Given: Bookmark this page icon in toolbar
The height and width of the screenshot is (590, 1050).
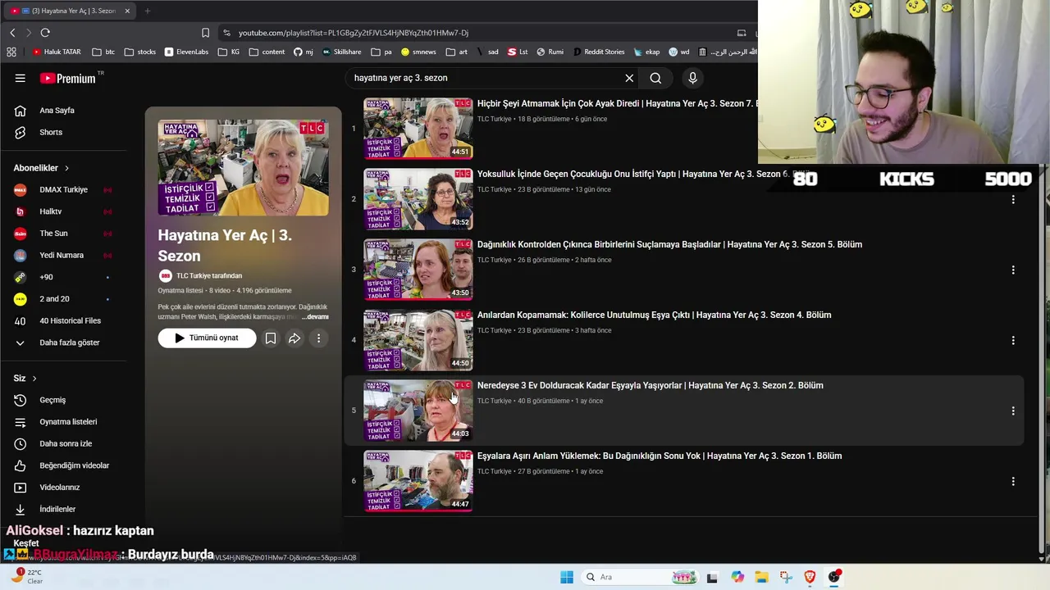Looking at the screenshot, I should click(205, 33).
